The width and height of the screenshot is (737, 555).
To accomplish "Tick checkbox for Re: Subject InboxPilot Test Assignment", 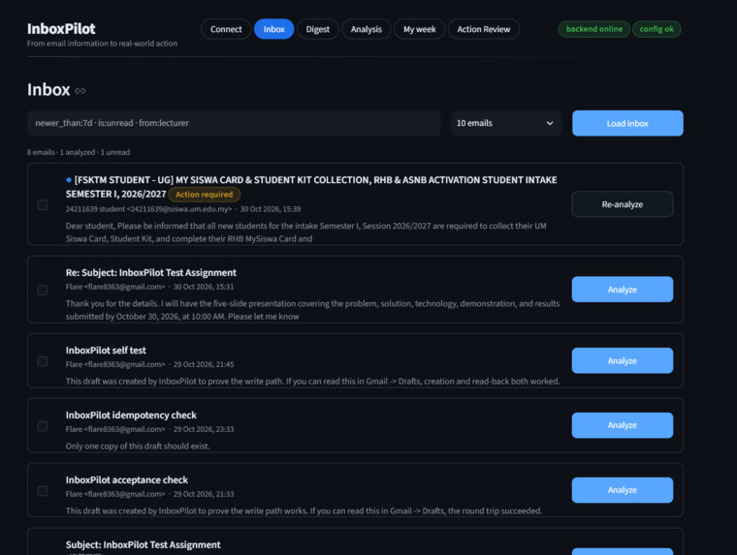I will pos(43,290).
